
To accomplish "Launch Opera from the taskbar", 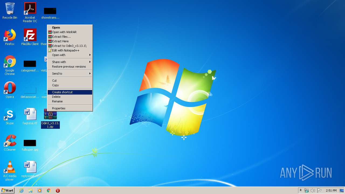I will coord(58,190).
